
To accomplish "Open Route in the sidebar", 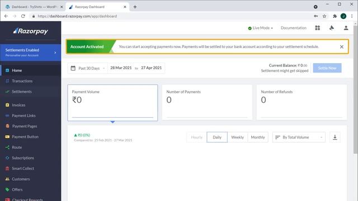I will 31,147.
